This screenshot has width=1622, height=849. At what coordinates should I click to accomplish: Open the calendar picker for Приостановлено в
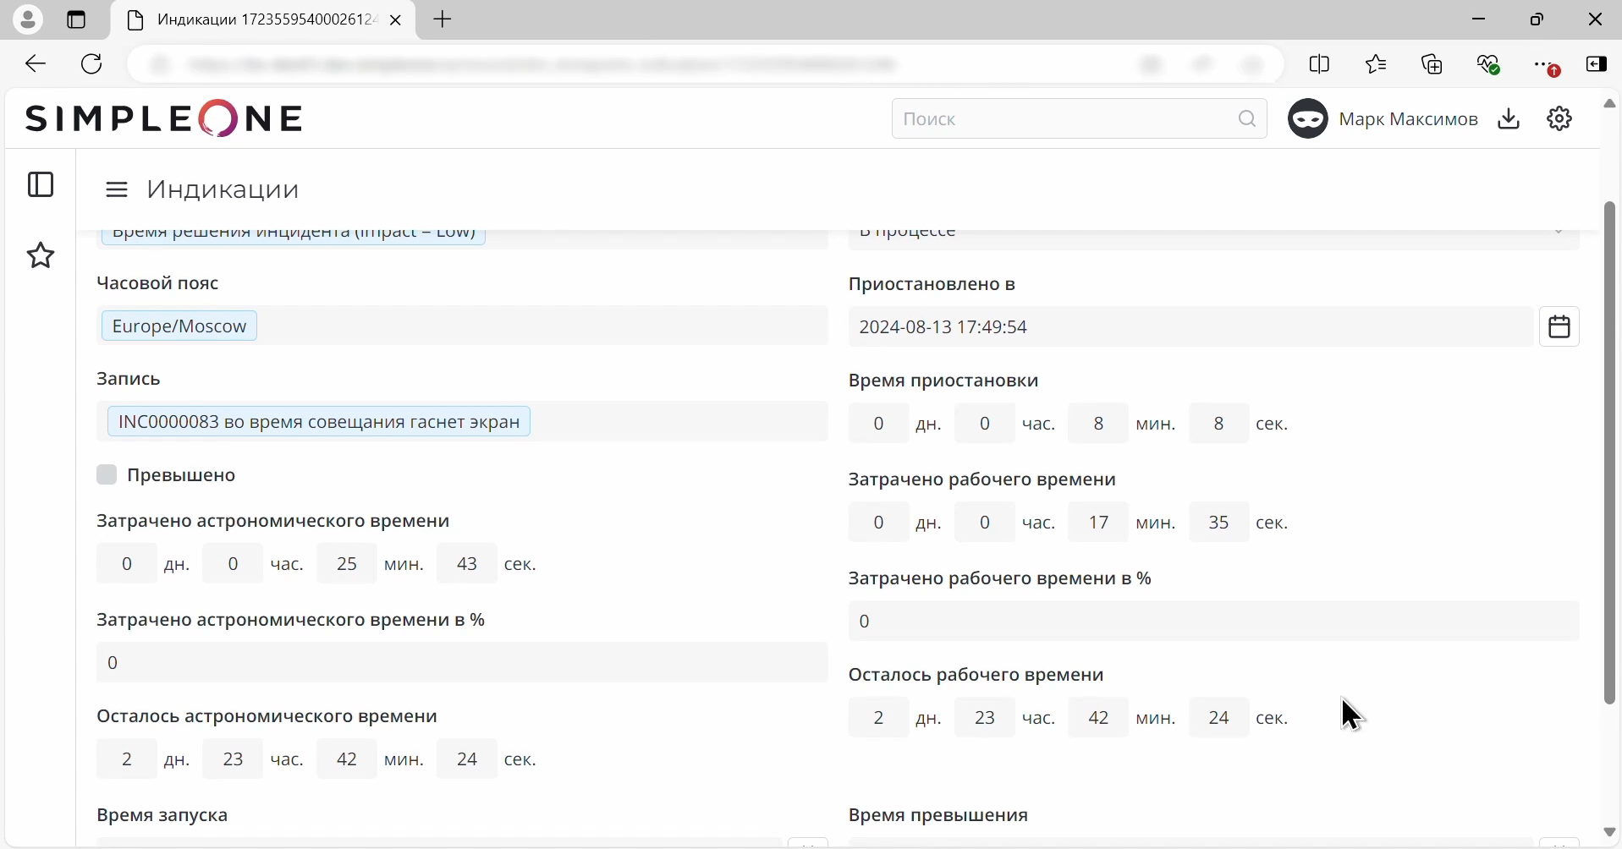(x=1560, y=327)
